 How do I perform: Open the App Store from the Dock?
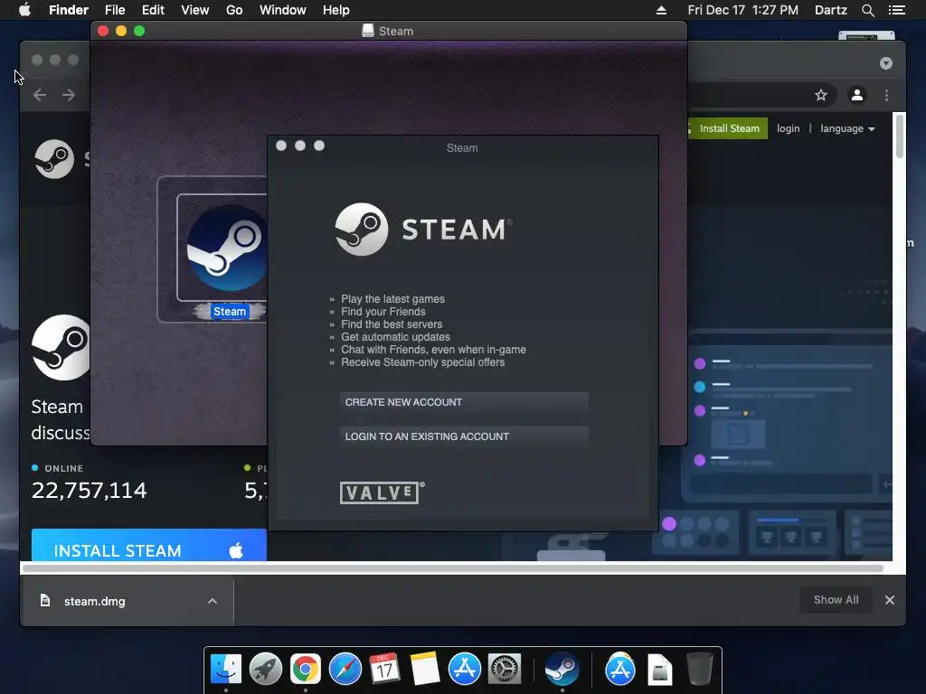(x=465, y=669)
